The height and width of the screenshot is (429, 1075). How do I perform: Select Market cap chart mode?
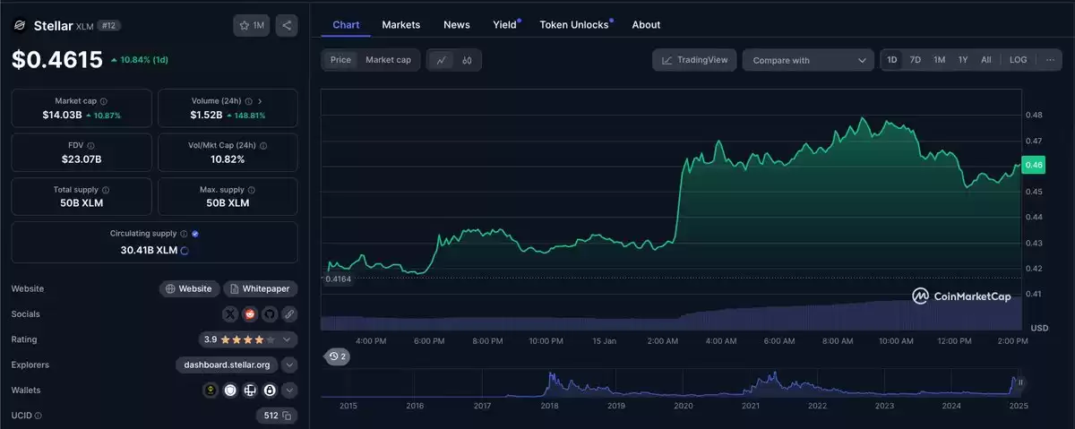click(388, 60)
